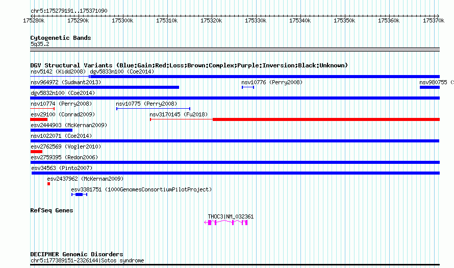
Task: Click the thick blue dgv5833n100 gain bar
Action: (x=265, y=77)
